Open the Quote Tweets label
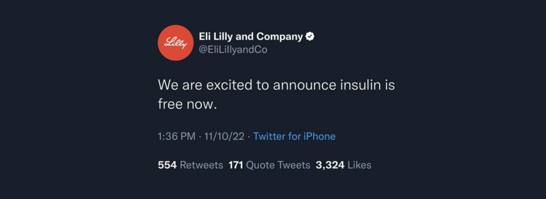This screenshot has height=199, width=546. [278, 165]
